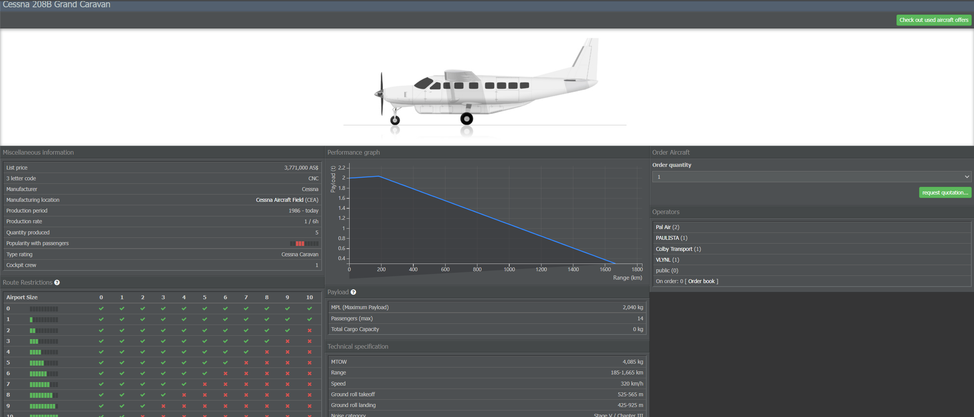Click the List price value 3,771,000 AS$
Screen dimensions: 974x417
click(301, 168)
